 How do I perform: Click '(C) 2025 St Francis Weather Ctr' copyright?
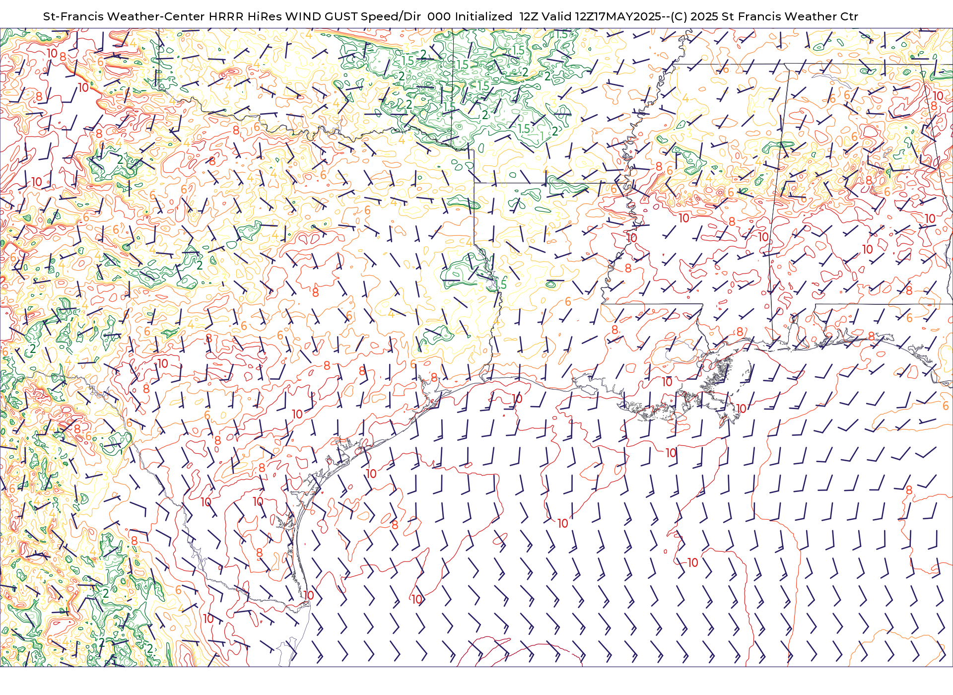pos(764,16)
